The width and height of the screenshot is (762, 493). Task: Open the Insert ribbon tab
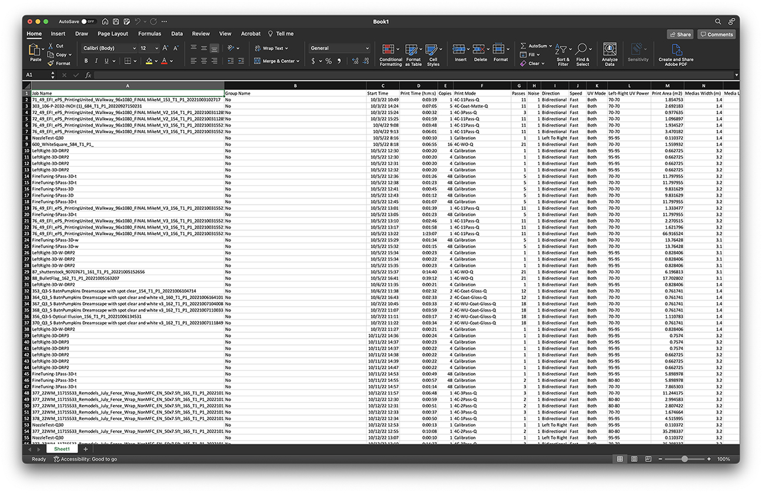[x=58, y=34]
